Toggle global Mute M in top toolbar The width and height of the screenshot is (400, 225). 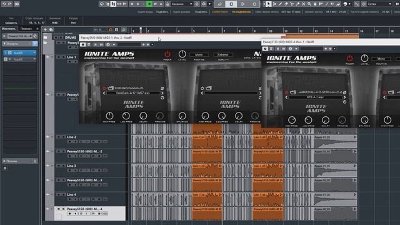point(132,4)
